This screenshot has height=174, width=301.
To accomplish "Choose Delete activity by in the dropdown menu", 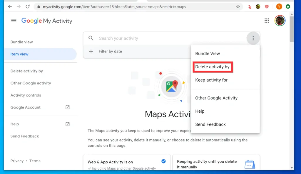I will 225,67.
